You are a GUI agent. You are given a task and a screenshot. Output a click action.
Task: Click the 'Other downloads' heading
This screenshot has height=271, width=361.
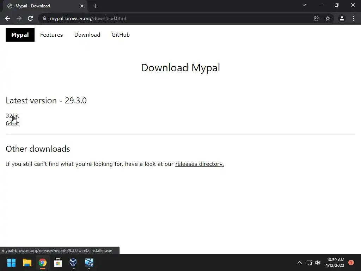click(38, 149)
